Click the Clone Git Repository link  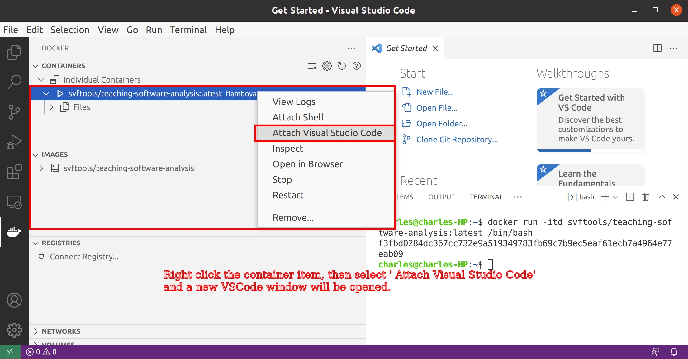(457, 139)
